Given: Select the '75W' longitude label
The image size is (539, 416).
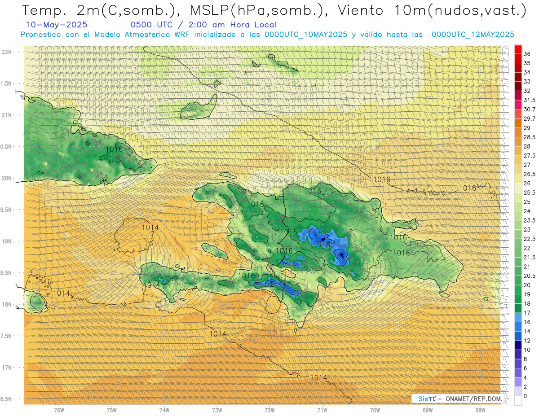Looking at the screenshot, I should pyautogui.click(x=112, y=410).
